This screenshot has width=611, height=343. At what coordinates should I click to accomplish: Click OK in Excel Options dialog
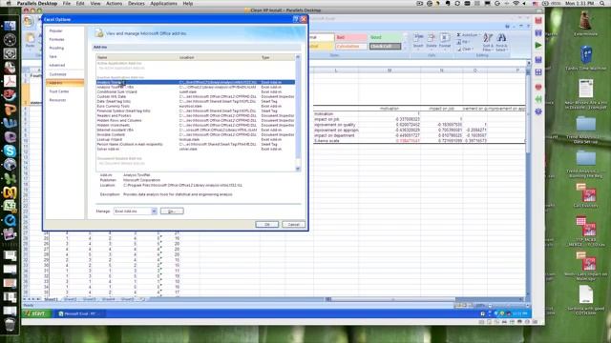click(267, 225)
